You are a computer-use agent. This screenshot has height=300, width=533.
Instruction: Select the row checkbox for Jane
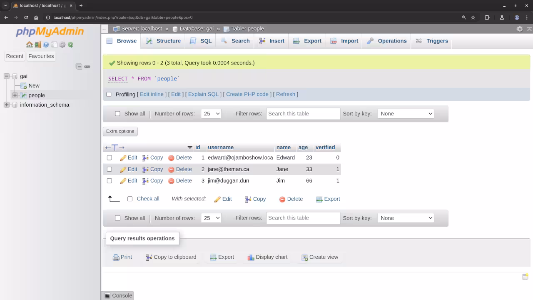pos(110,169)
